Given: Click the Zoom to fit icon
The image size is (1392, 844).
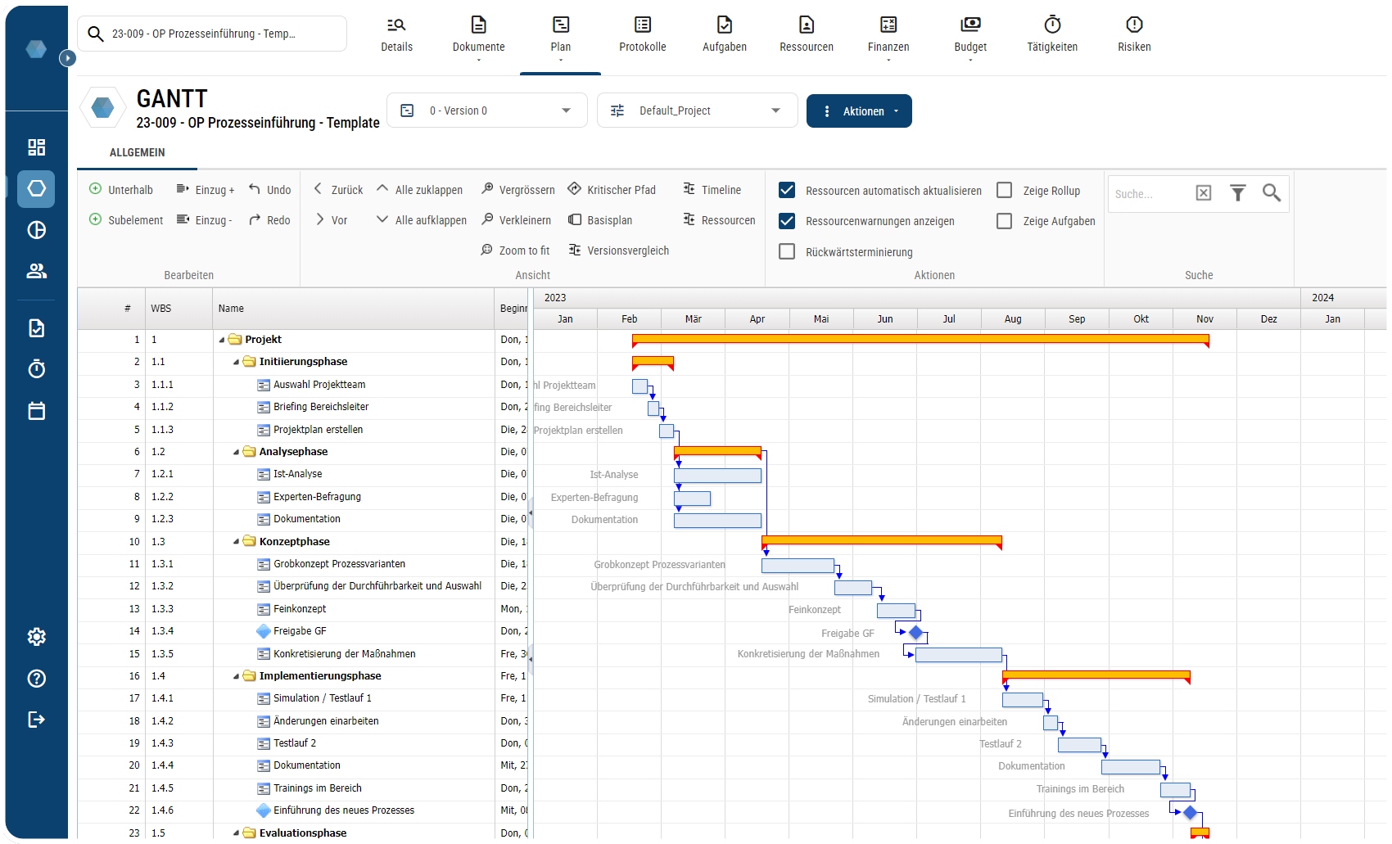Looking at the screenshot, I should [x=487, y=250].
